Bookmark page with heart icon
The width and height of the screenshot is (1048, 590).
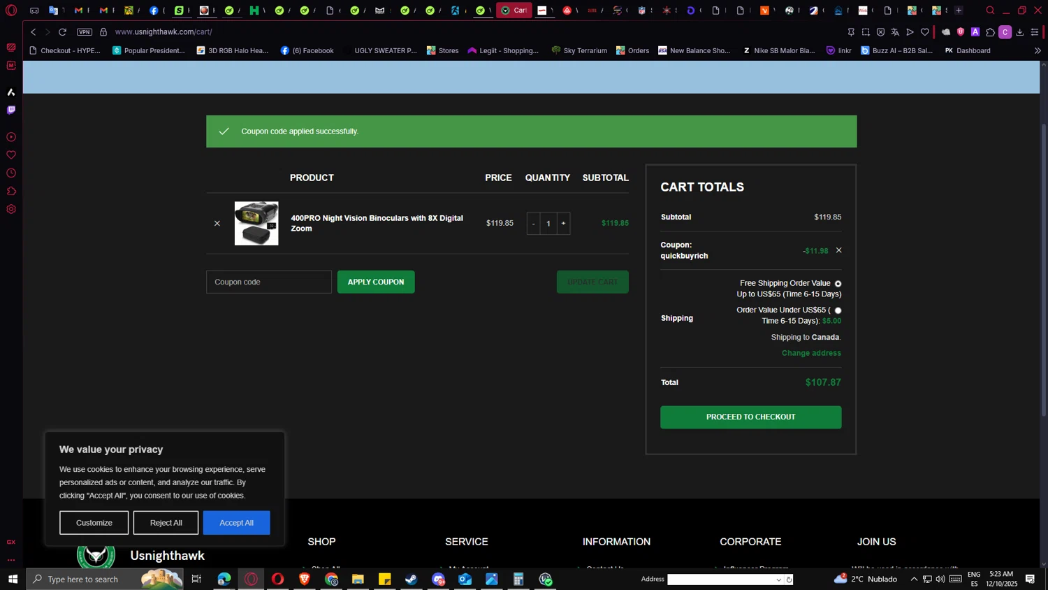(925, 32)
